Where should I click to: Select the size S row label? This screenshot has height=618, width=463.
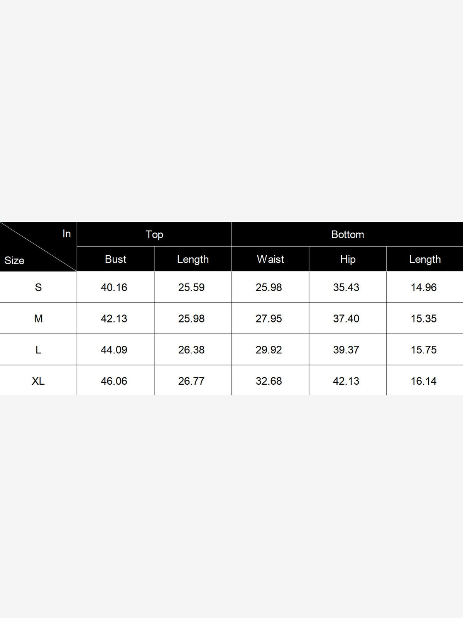click(38, 287)
